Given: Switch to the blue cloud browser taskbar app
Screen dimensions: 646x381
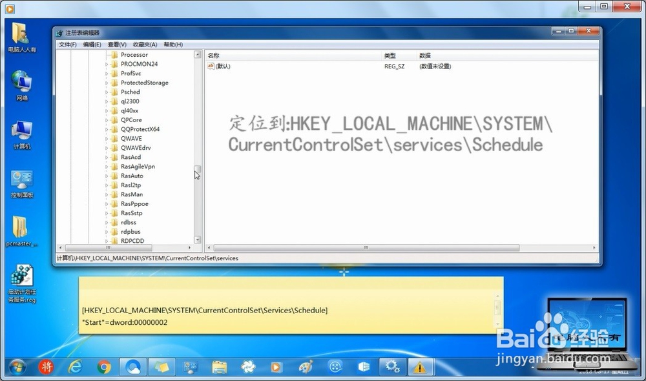Looking at the screenshot, I should pyautogui.click(x=132, y=367).
